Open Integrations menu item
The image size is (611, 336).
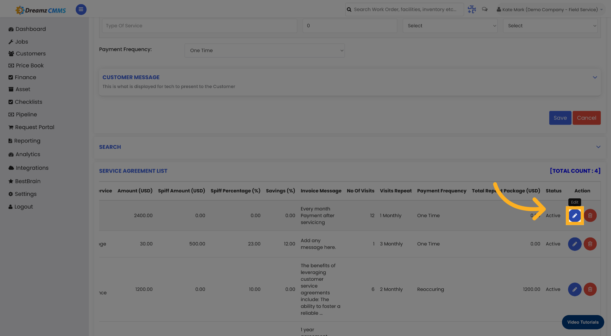[x=28, y=168]
